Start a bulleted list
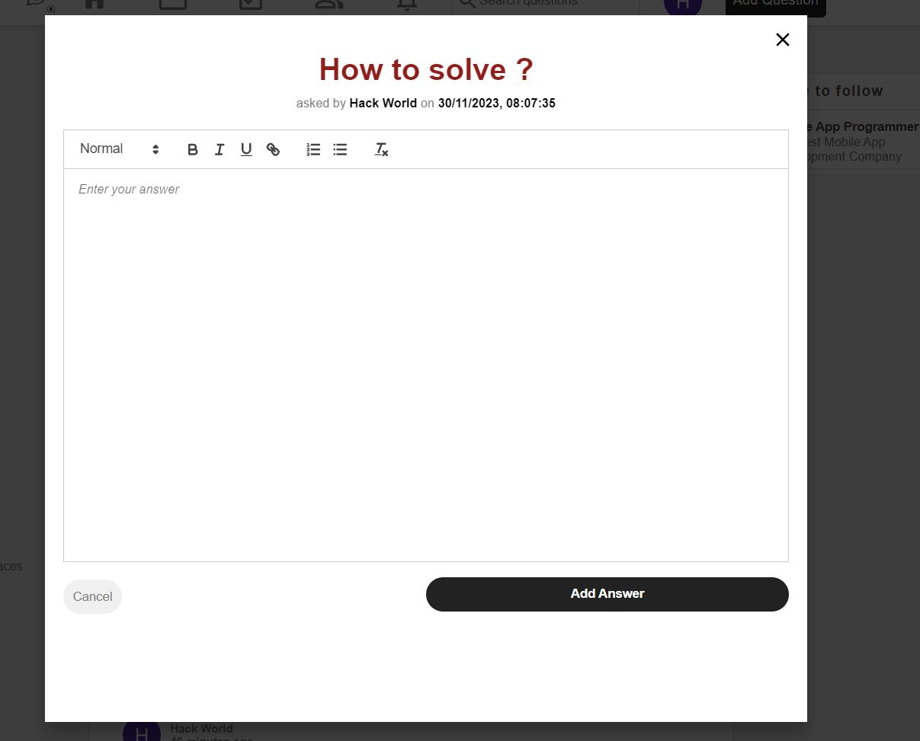 pyautogui.click(x=340, y=149)
